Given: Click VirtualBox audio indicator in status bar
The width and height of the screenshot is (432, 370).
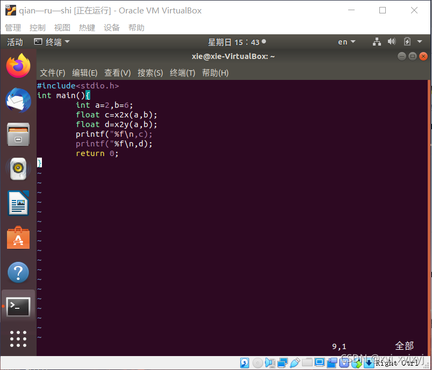Looking at the screenshot, I should 270,363.
